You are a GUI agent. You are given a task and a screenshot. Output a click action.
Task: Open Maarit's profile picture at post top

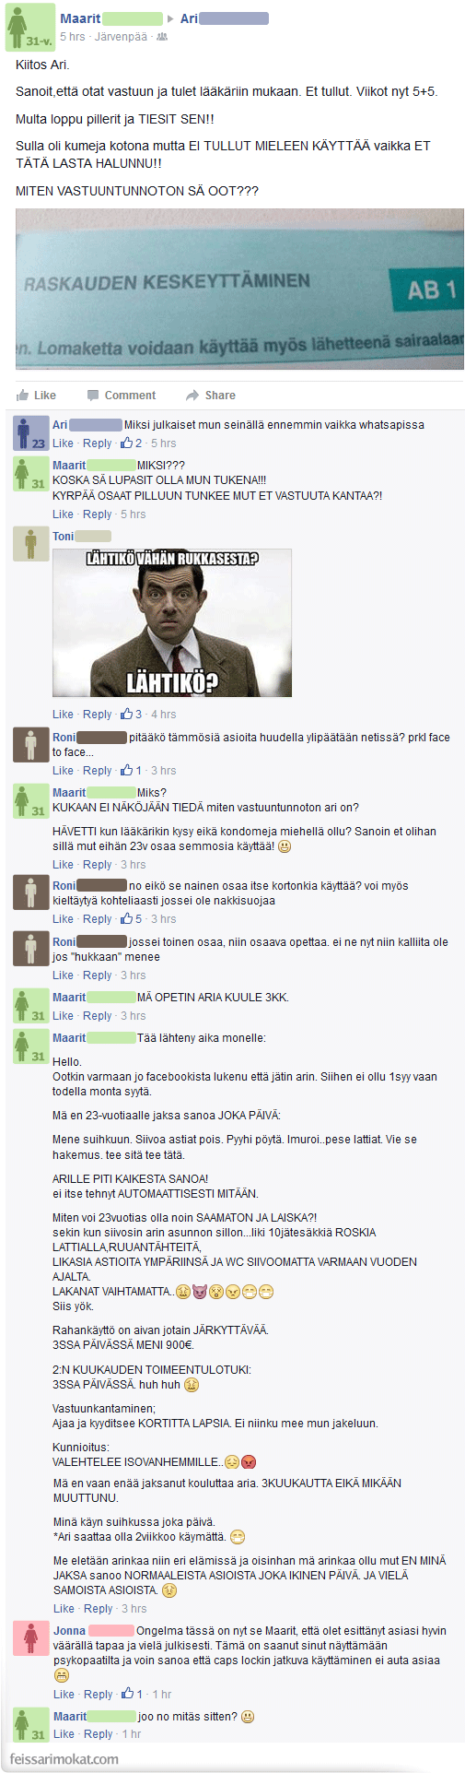pyautogui.click(x=29, y=27)
